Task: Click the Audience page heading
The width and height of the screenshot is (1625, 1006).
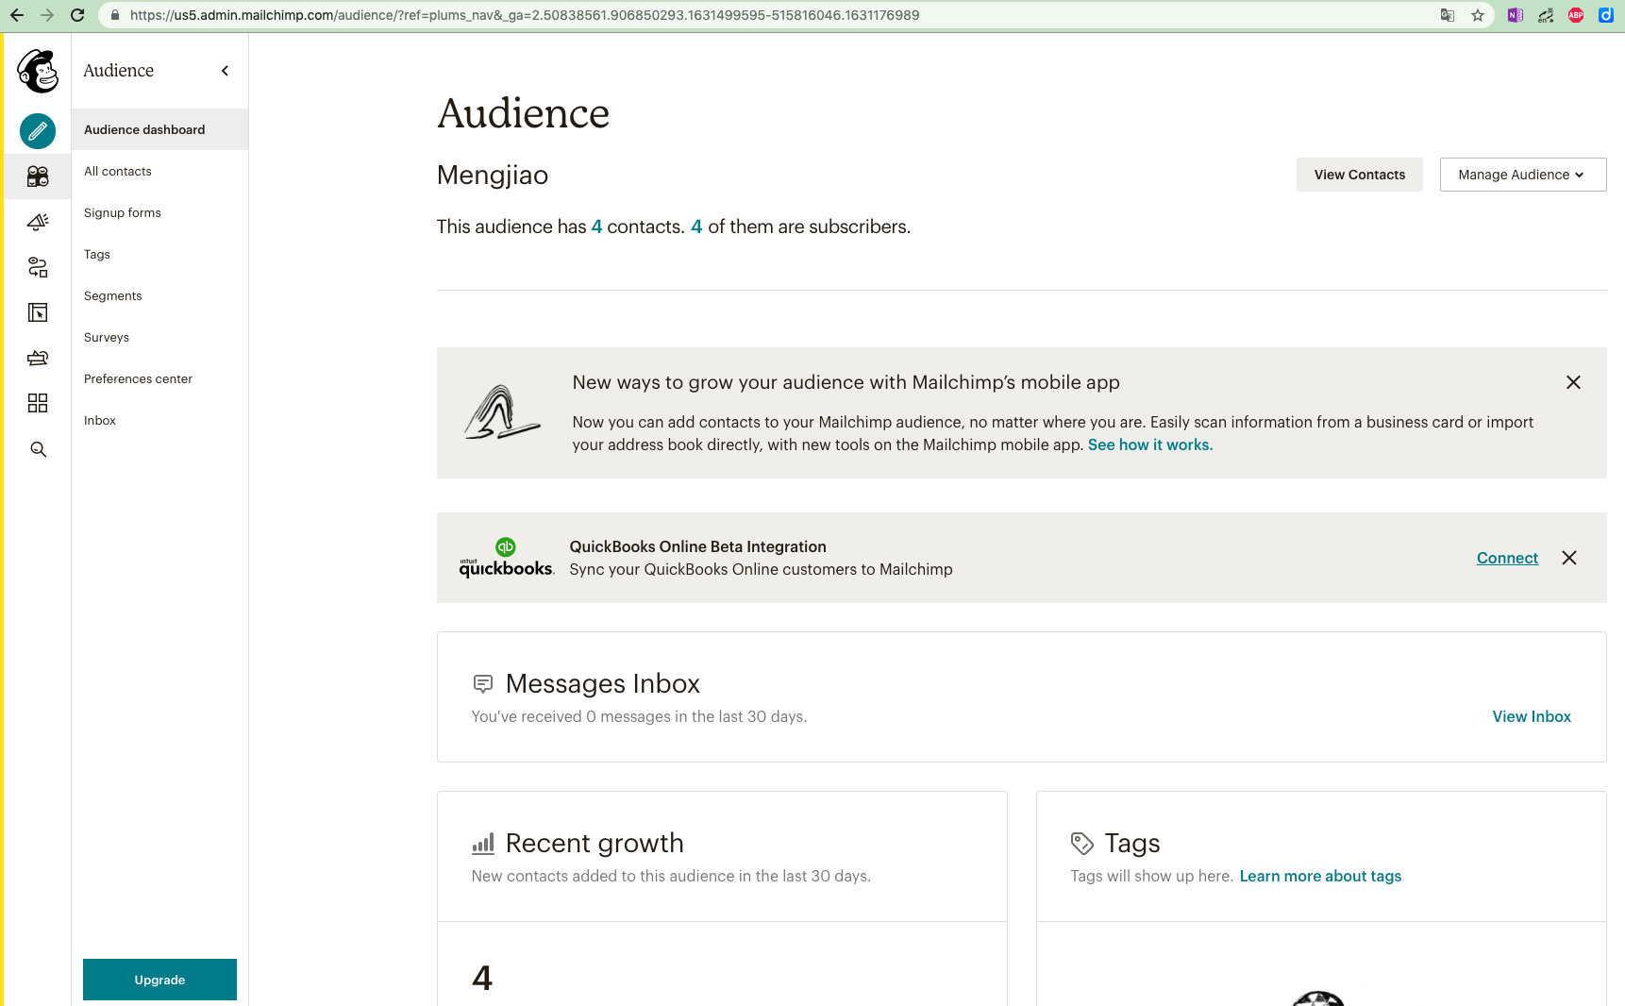Action: point(524,113)
